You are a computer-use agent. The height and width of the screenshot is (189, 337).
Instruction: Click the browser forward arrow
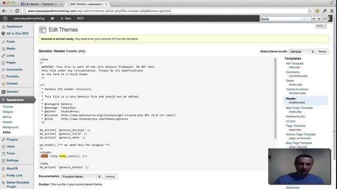click(11, 10)
